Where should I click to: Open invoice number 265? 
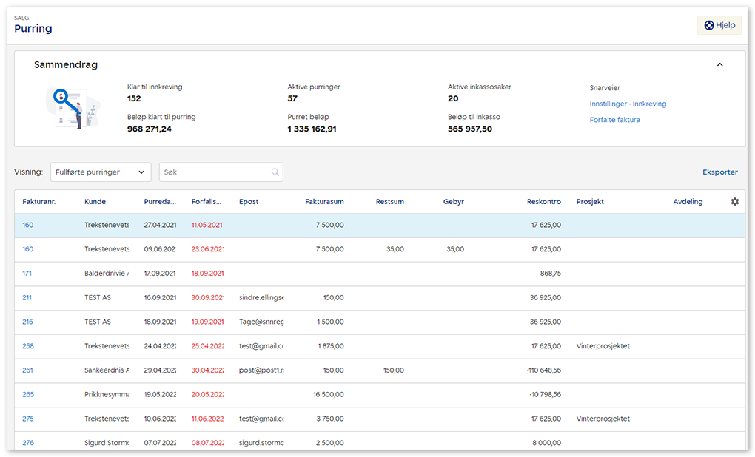pos(28,395)
